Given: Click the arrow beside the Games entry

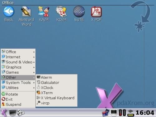Looking at the screenshot, I should [x=34, y=72].
